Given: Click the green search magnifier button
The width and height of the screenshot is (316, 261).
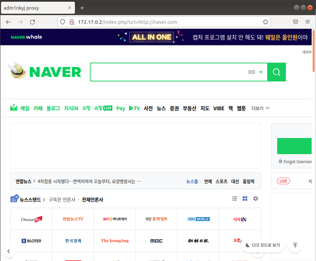Looking at the screenshot, I should pyautogui.click(x=277, y=72).
